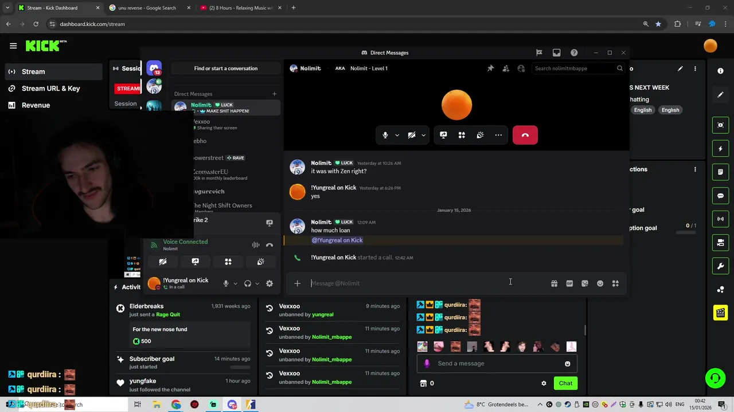Open Discord user settings gear
The height and width of the screenshot is (412, 734).
point(270,283)
